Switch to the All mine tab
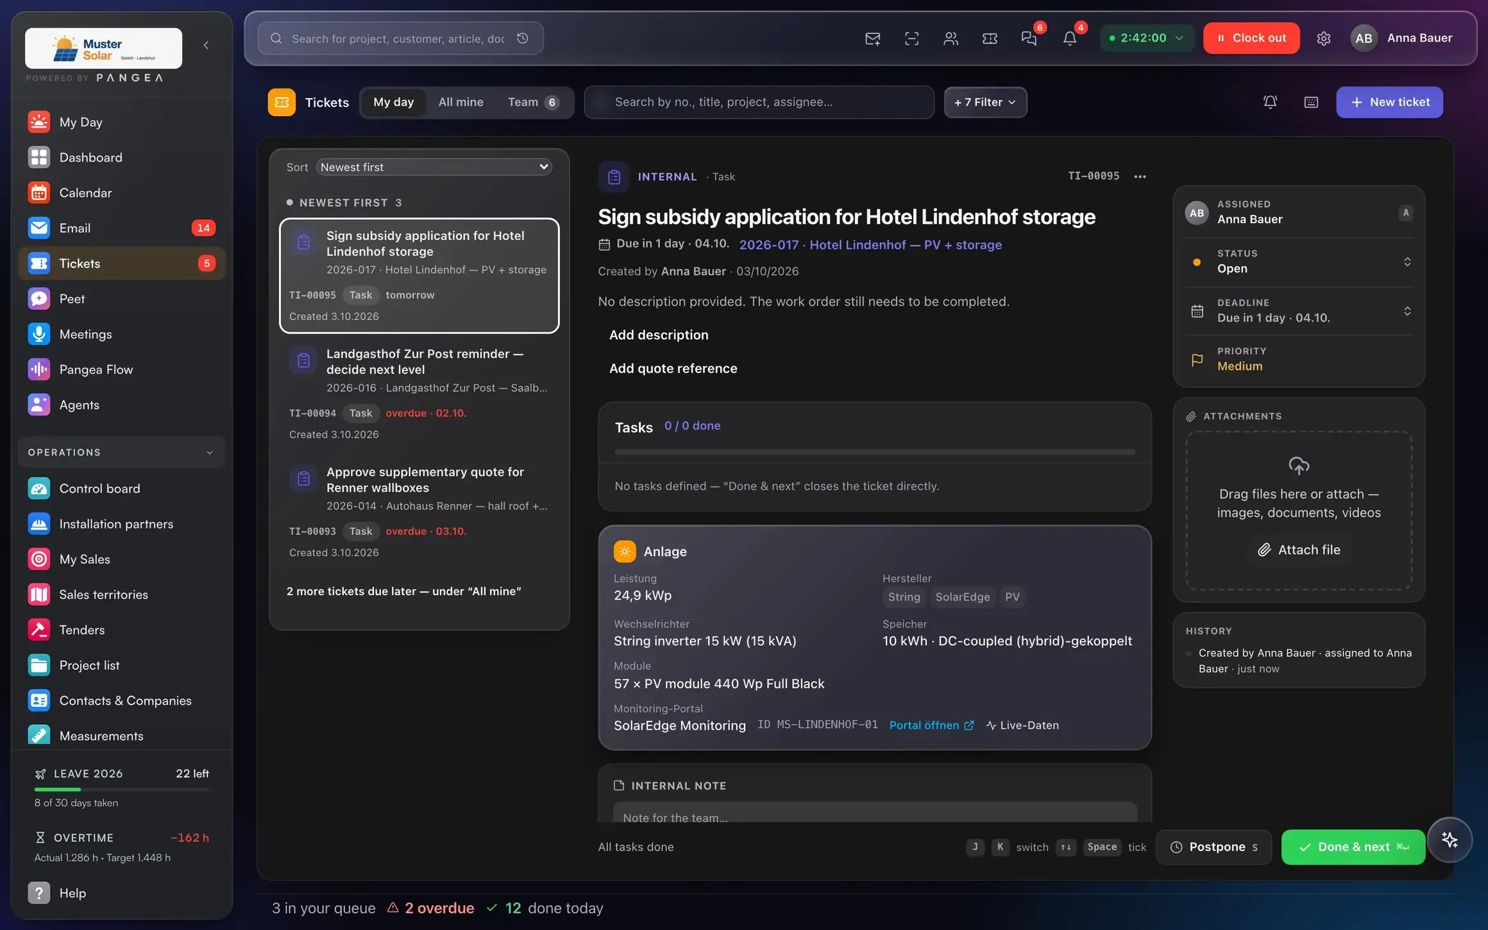1488x930 pixels. coord(461,102)
